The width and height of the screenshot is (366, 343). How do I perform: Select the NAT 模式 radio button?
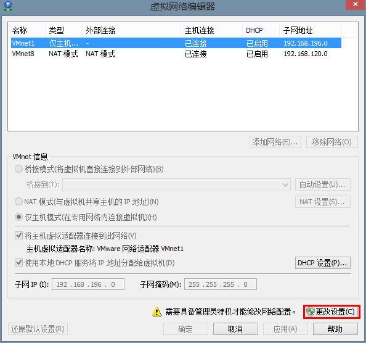click(18, 201)
